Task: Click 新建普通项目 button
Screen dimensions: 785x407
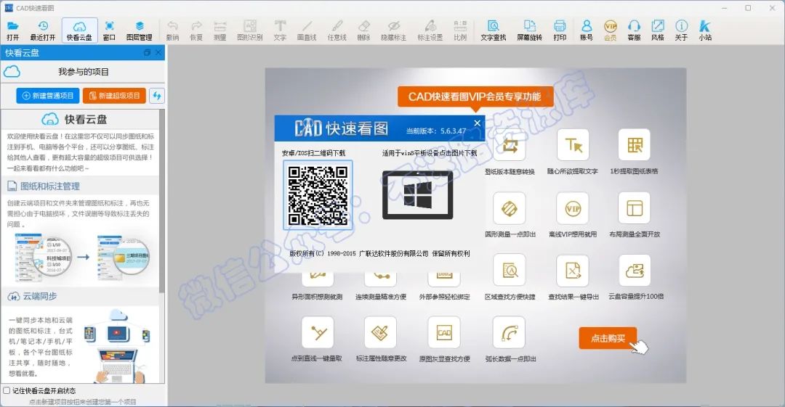Action: [x=47, y=96]
